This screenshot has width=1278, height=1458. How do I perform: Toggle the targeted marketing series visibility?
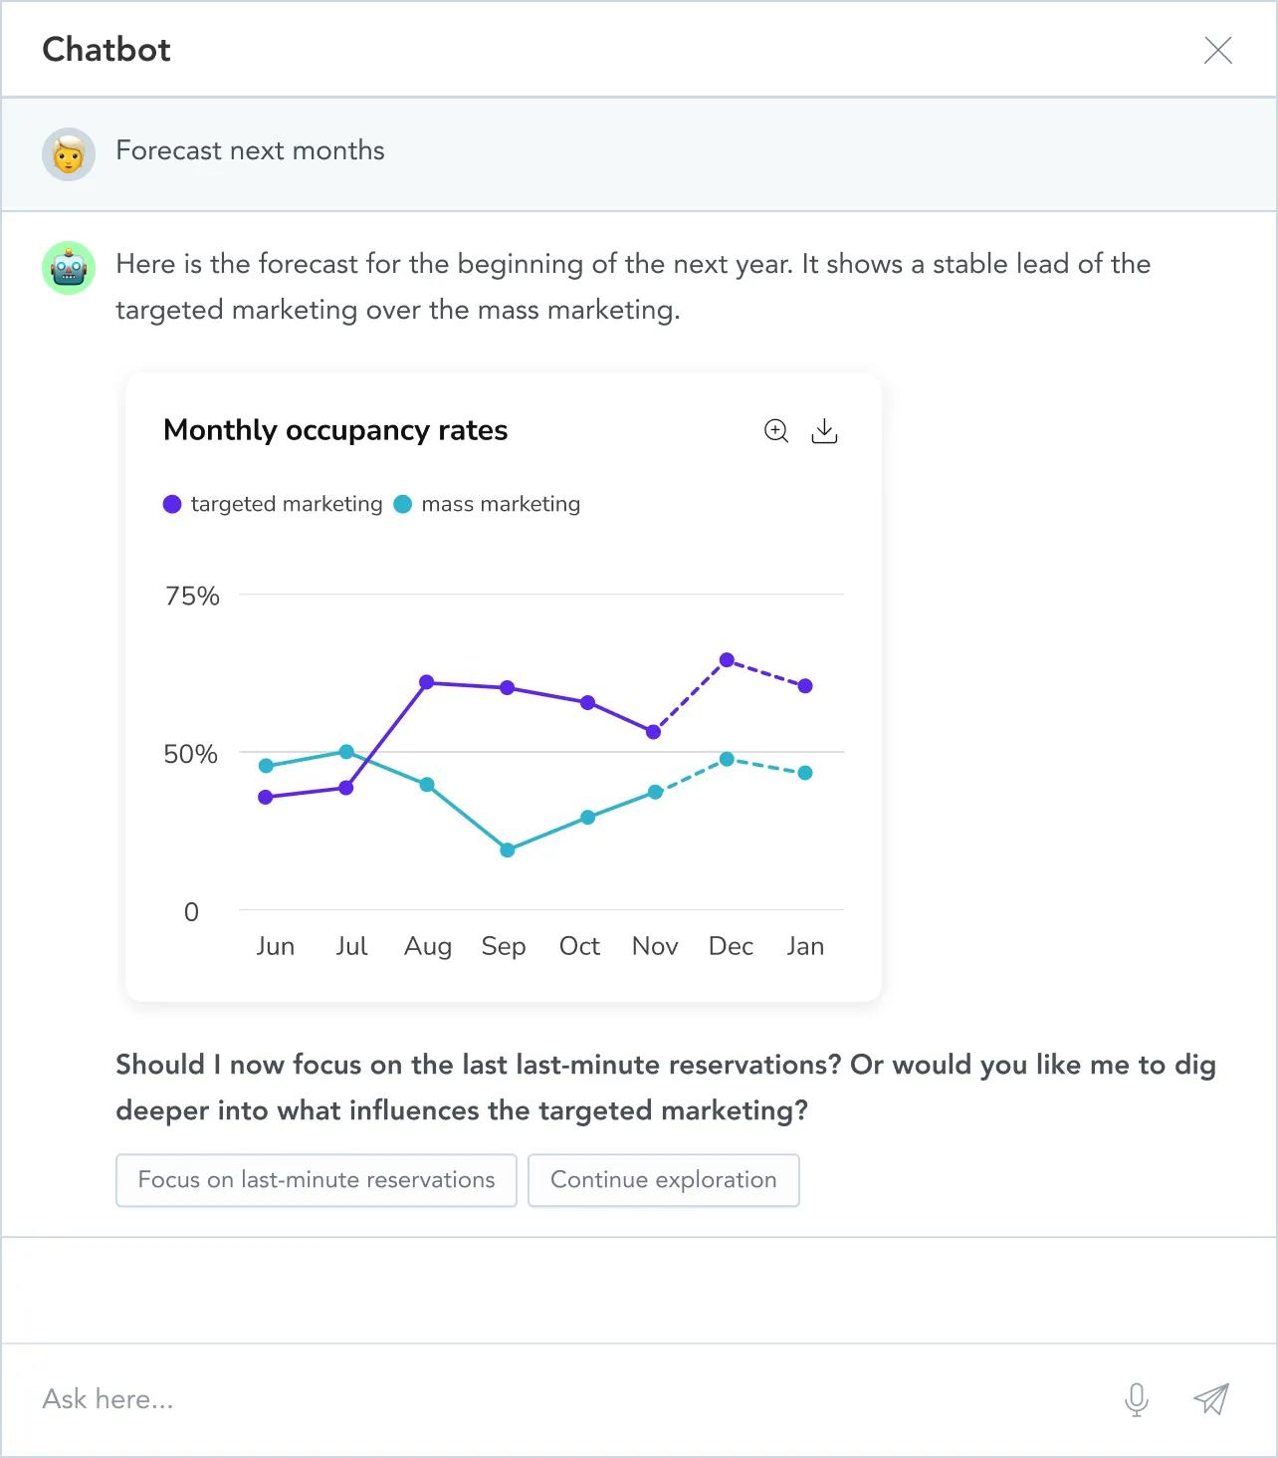tap(273, 504)
